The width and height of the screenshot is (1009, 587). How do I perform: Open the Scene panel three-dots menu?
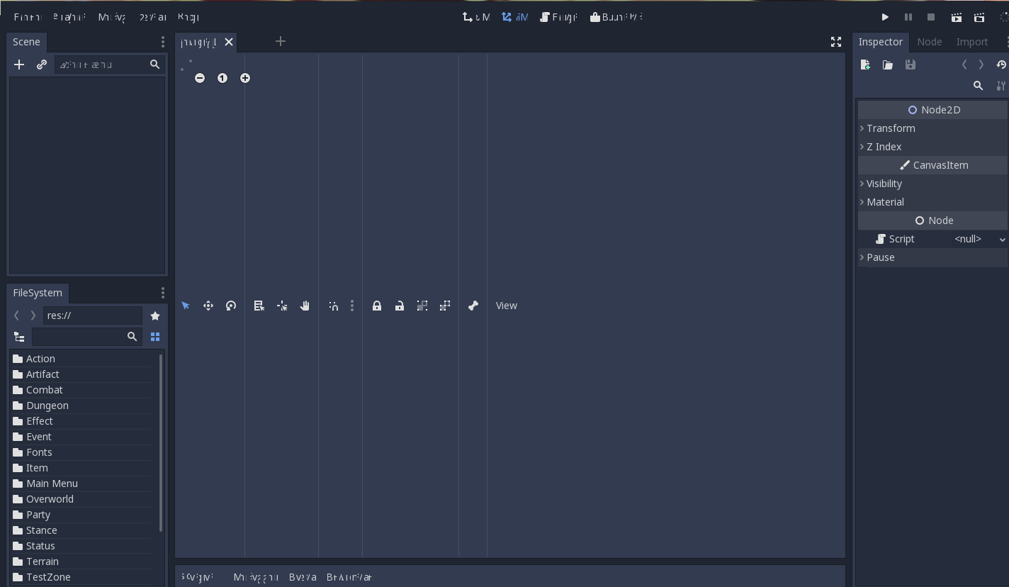(x=162, y=42)
